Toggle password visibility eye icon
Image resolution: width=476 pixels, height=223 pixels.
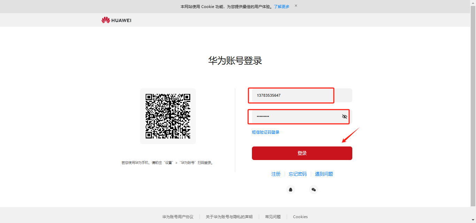(345, 117)
